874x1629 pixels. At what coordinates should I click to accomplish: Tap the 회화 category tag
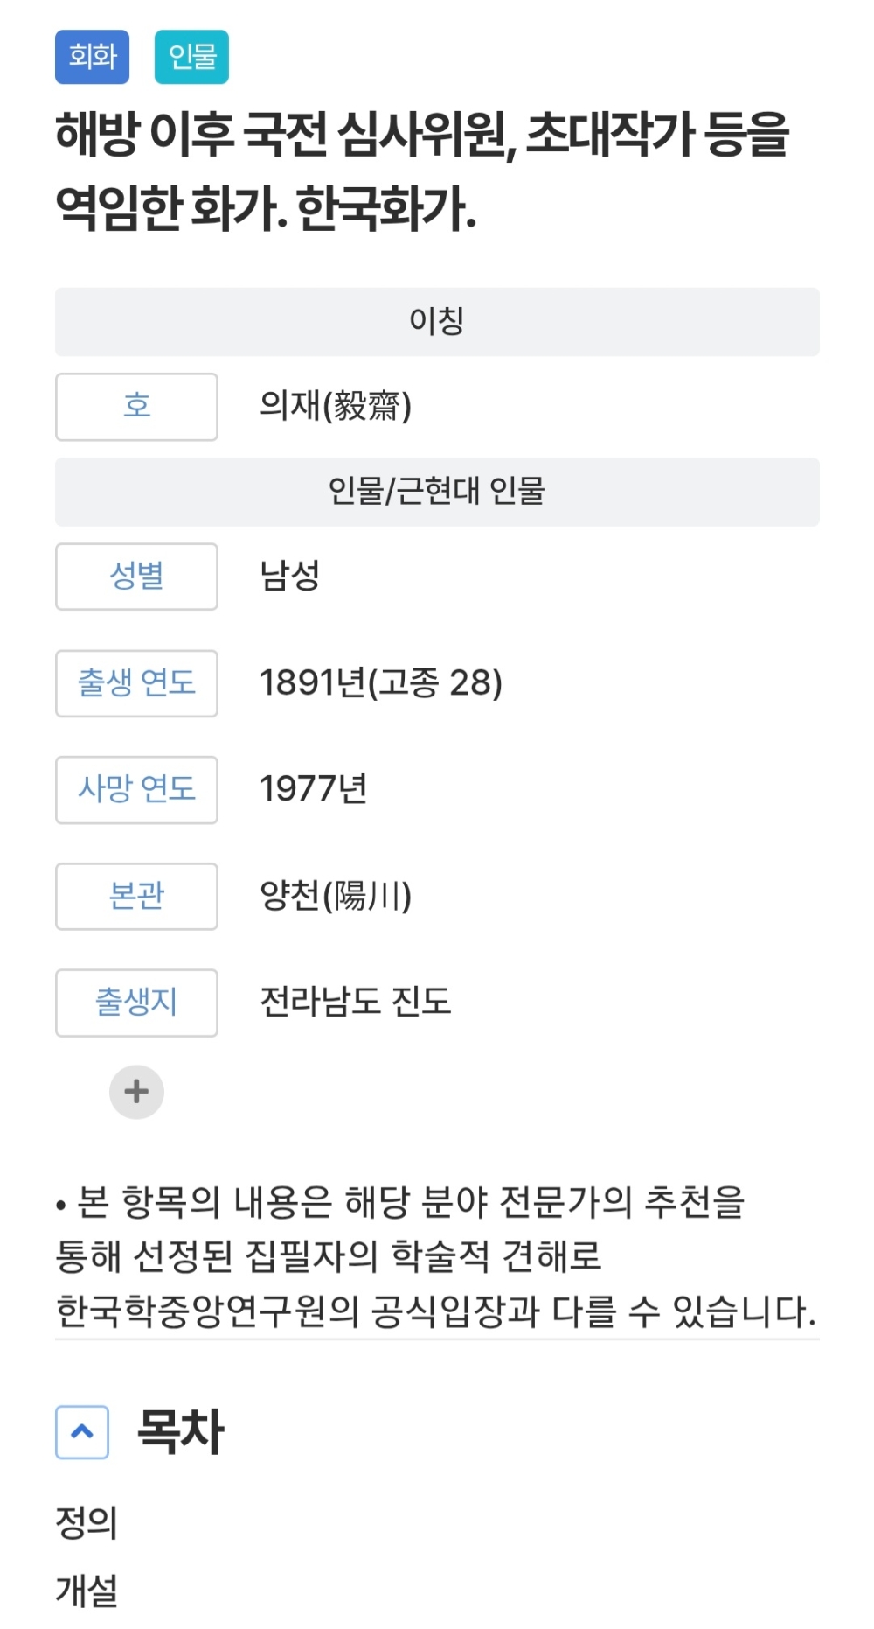pos(92,57)
